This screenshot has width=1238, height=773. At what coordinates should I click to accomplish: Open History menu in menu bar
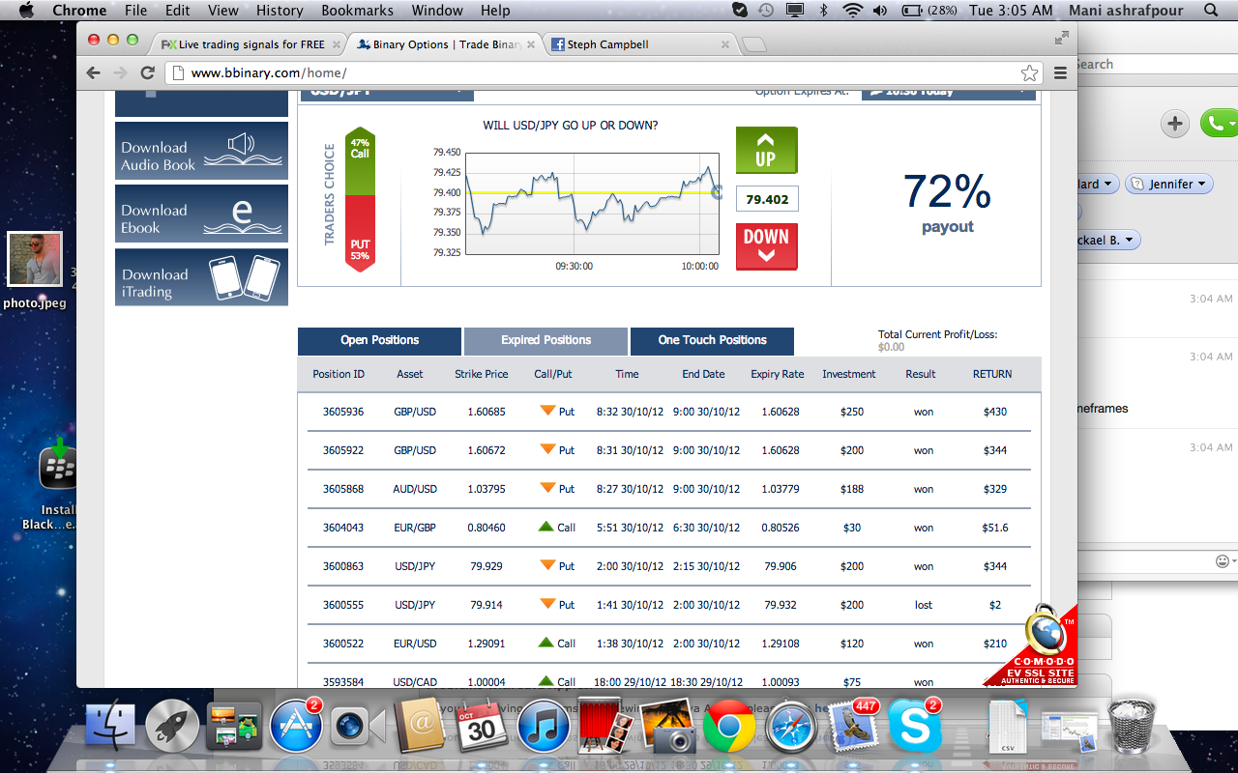(x=280, y=11)
